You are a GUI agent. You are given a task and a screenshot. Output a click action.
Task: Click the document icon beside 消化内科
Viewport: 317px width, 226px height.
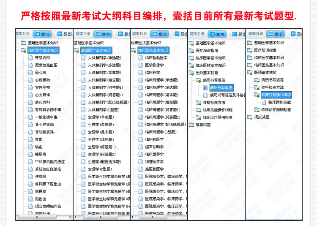click(30, 102)
